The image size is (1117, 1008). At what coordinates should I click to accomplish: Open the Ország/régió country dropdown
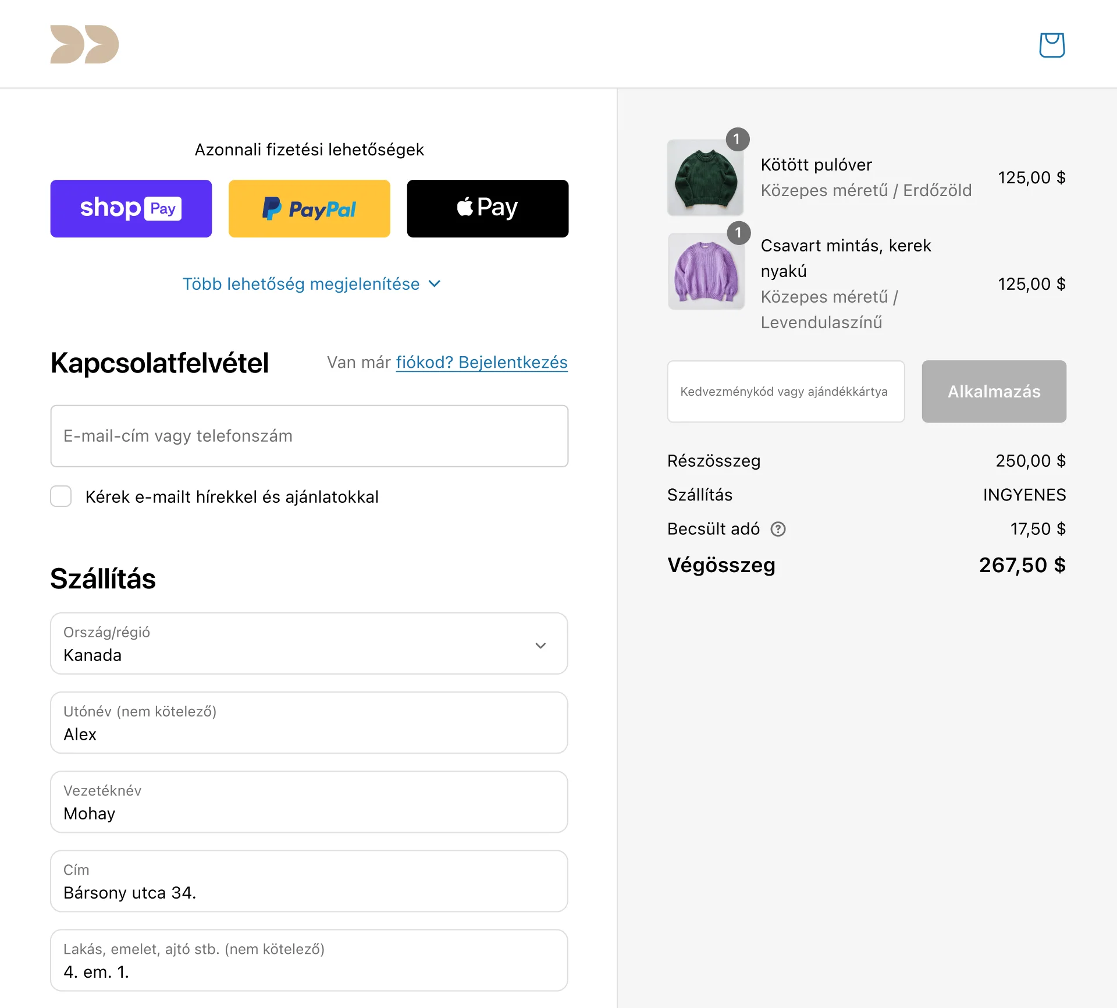pos(309,644)
